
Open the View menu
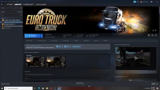coord(6,1)
